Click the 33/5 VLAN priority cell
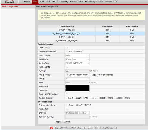The height and width of the screenshot is (130, 148). (108, 30)
